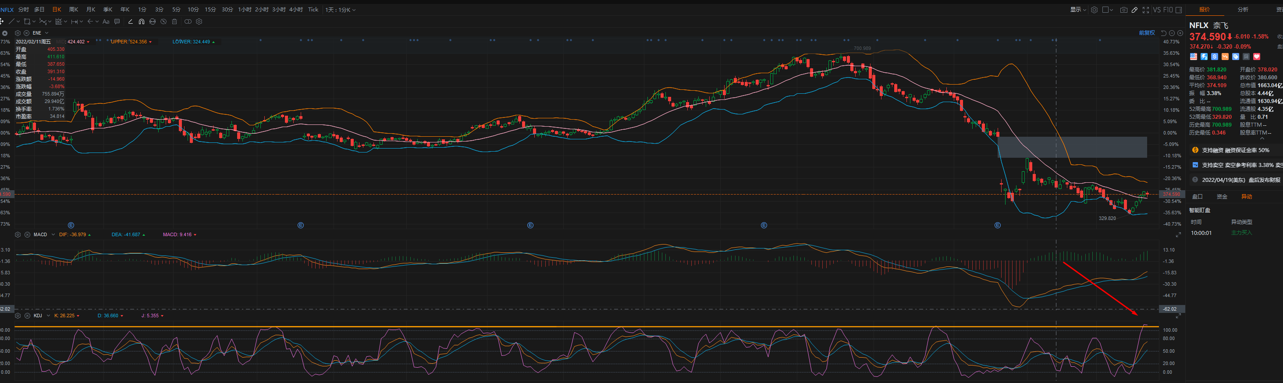Toggle hide all drawings eye icon

163,21
